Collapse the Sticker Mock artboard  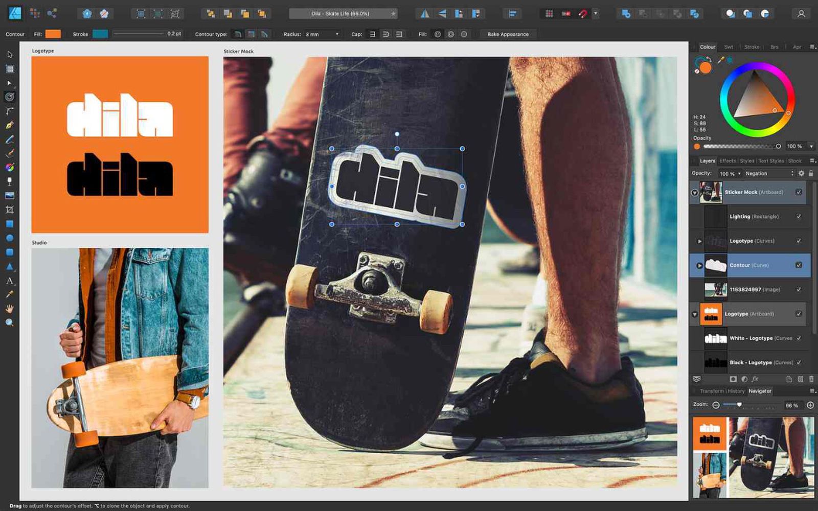point(694,191)
